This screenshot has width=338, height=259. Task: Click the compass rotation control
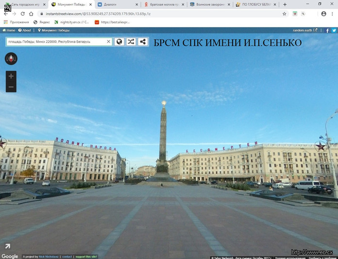coord(11,59)
